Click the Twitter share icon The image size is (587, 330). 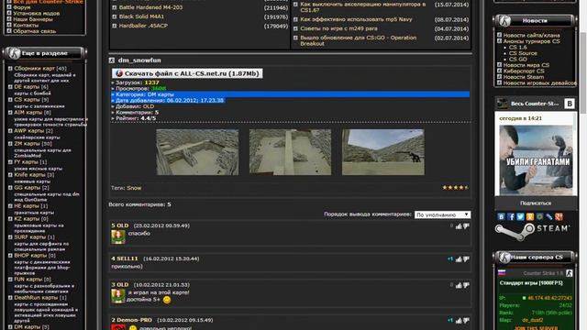(520, 216)
